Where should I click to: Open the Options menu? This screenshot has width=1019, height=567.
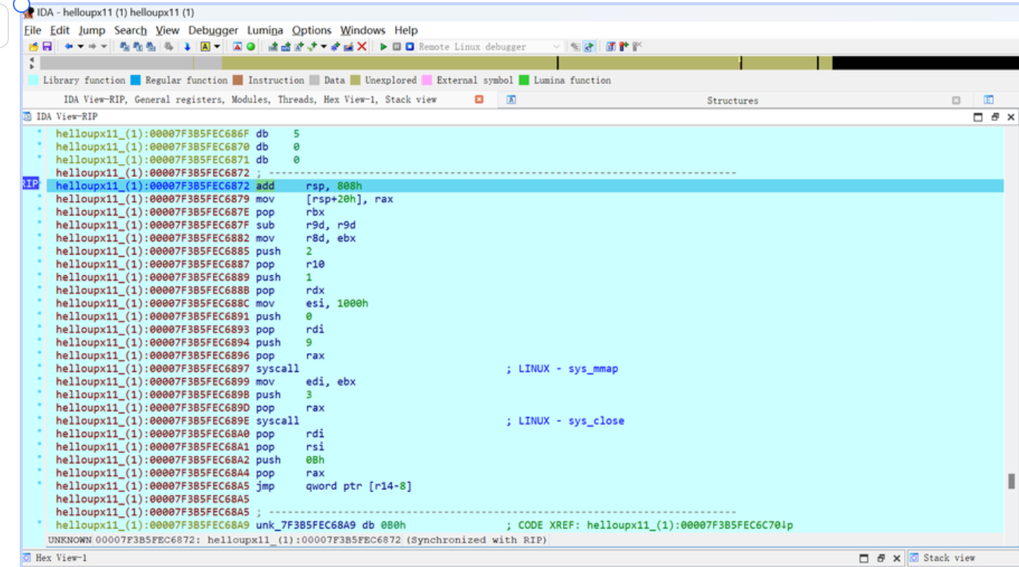tap(312, 30)
